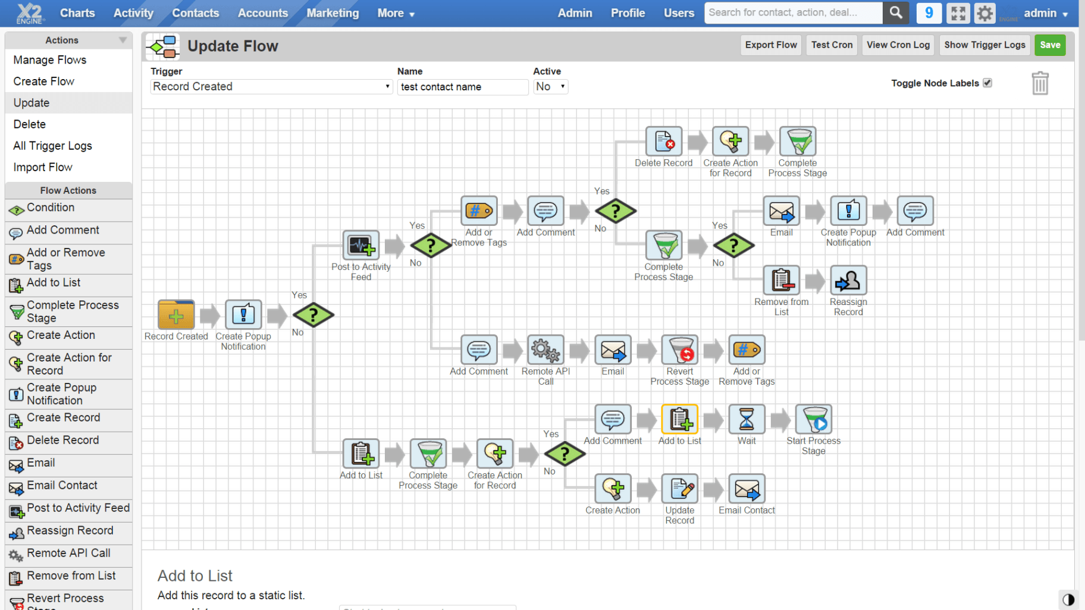Click Show Trigger Logs button
Screen dimensions: 1085x610
(x=984, y=45)
